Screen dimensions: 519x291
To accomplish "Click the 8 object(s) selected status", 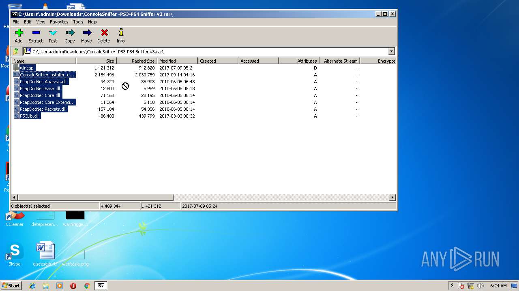I will click(30, 206).
